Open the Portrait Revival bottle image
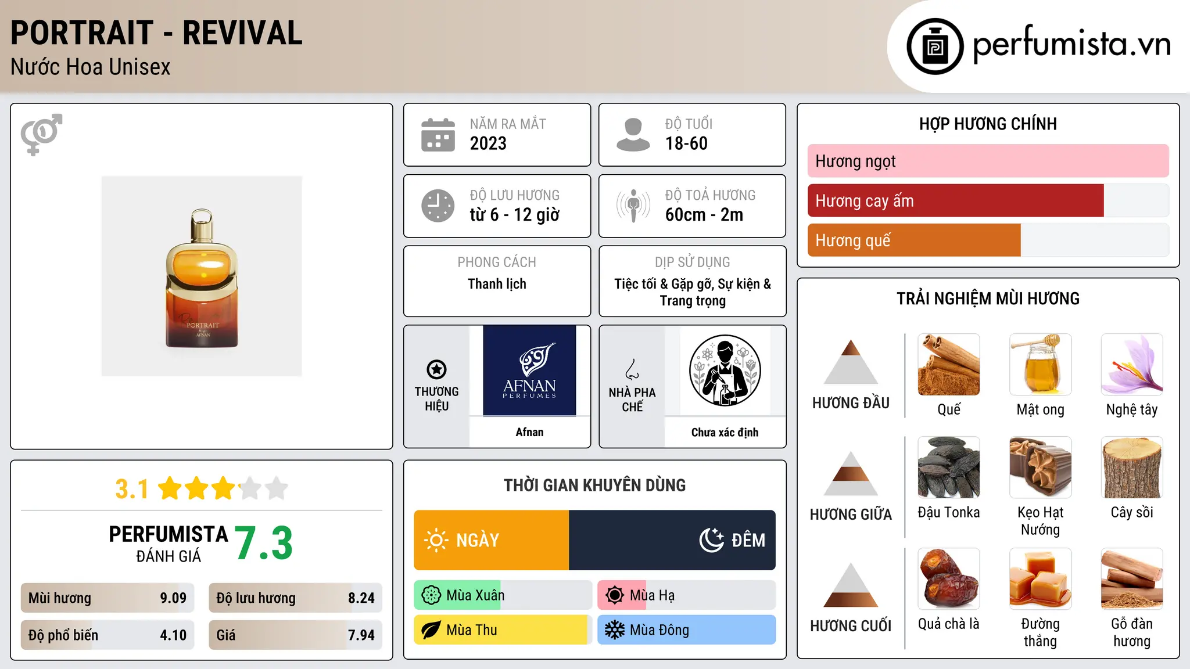This screenshot has height=669, width=1190. (202, 276)
